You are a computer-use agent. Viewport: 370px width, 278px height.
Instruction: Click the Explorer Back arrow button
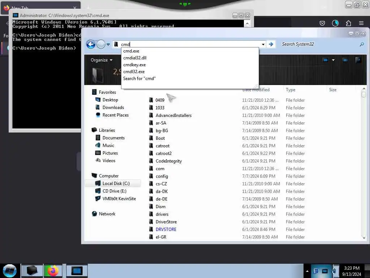tap(91, 44)
